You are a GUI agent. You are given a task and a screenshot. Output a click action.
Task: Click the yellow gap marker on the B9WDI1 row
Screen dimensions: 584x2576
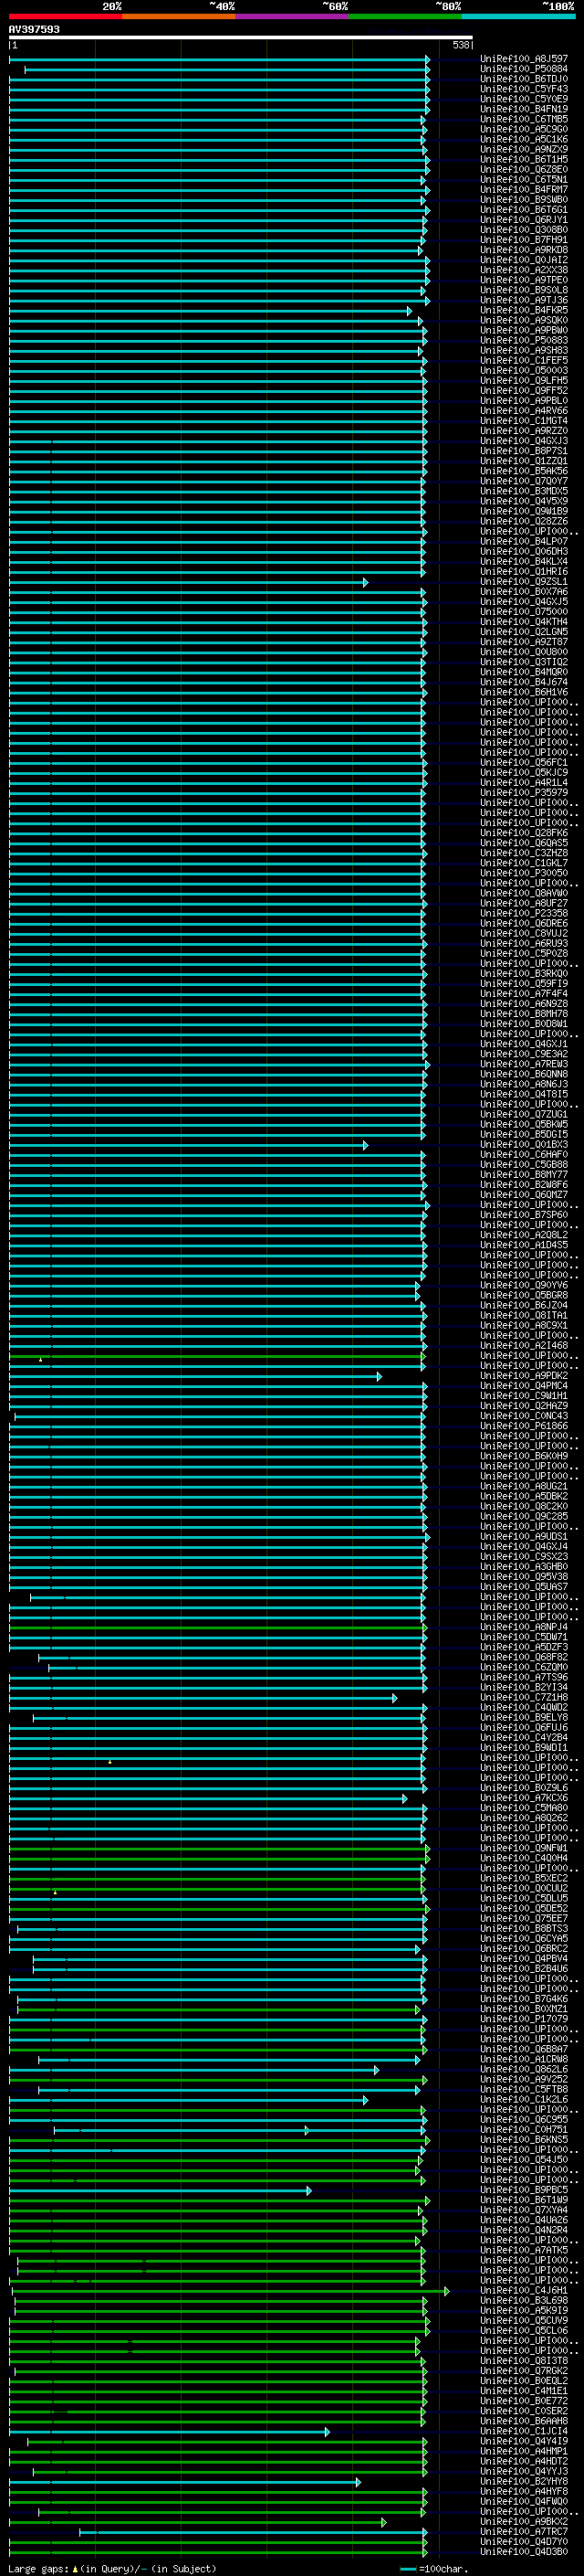(109, 1761)
